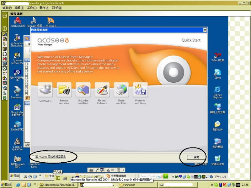Click the remote desktop 開始 Start button
Image resolution: width=251 pixels, height=188 pixels.
pos(15,176)
